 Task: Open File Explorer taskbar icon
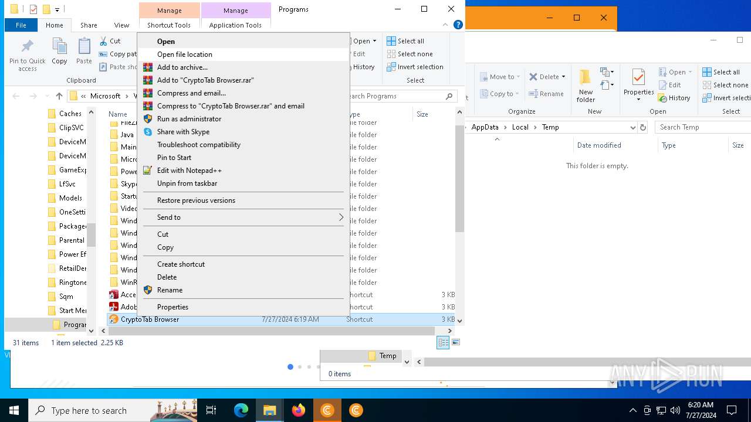tap(270, 410)
